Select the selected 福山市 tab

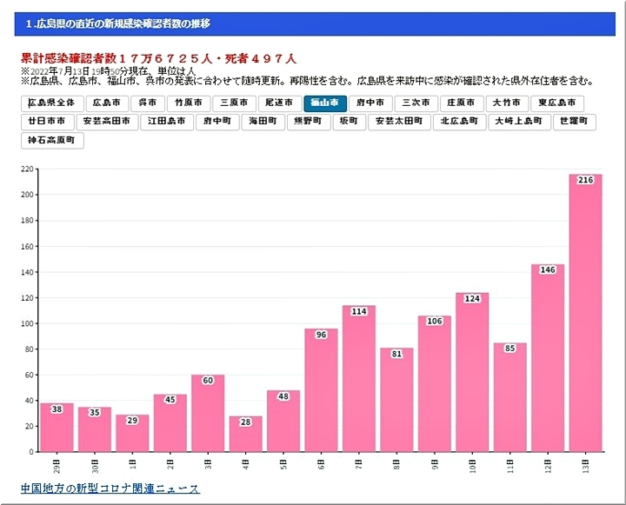coord(325,103)
